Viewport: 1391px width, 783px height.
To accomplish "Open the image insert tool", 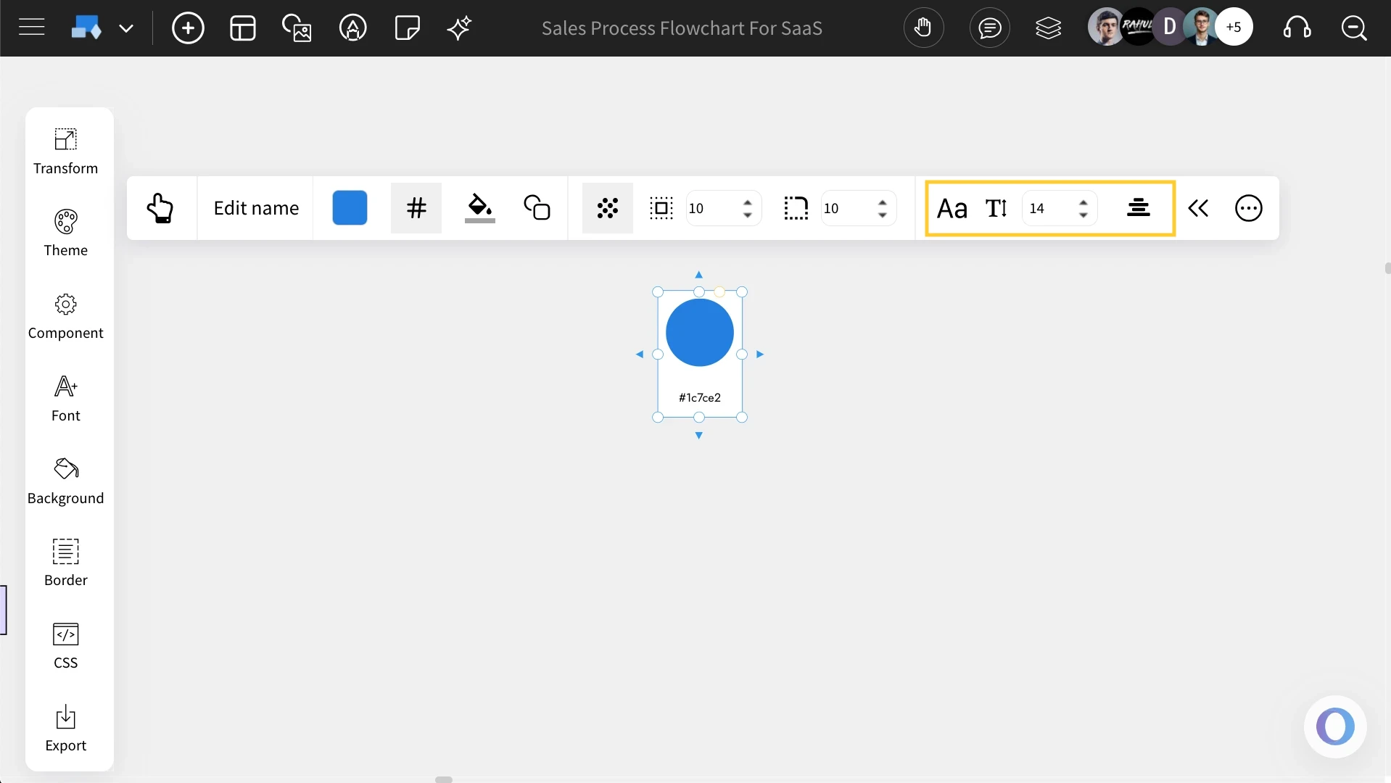I will point(297,28).
